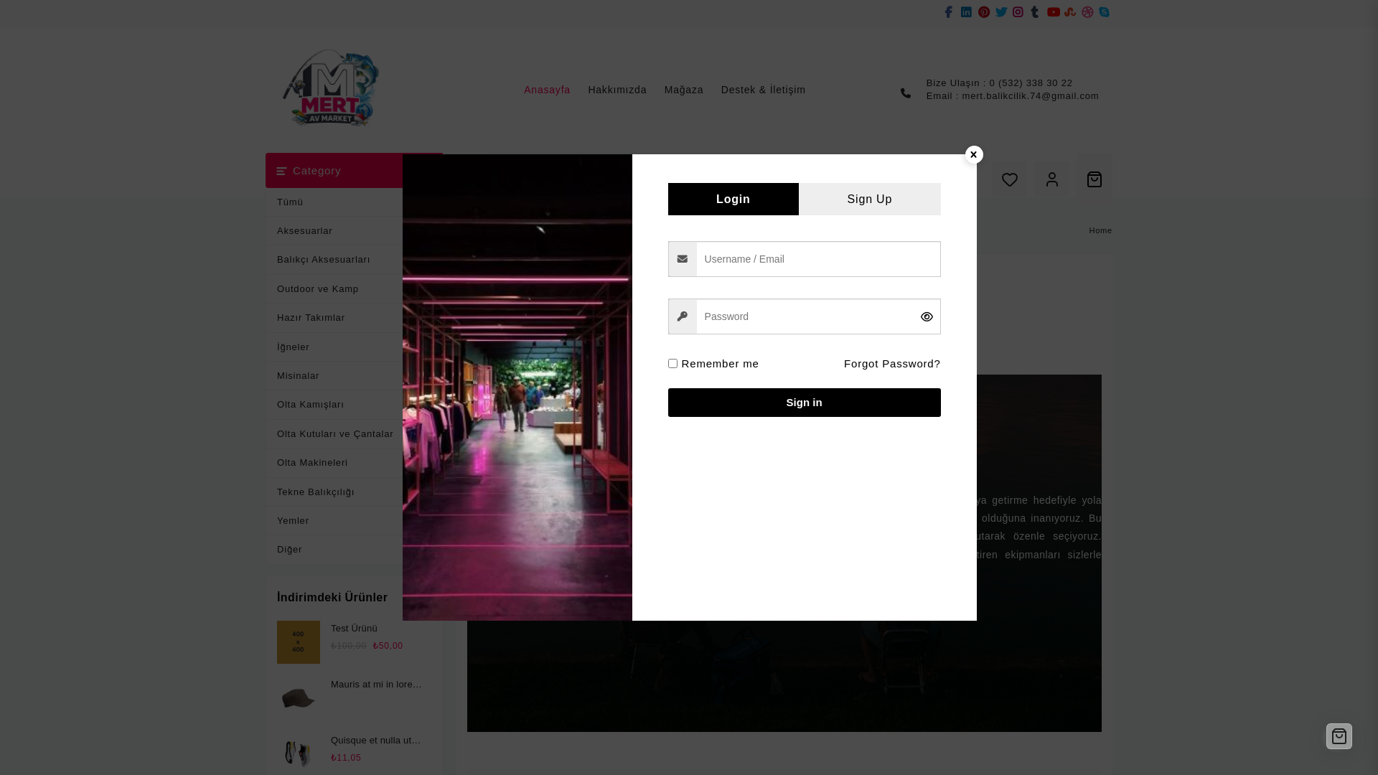Open the shopping bag cart in header

tap(1095, 179)
